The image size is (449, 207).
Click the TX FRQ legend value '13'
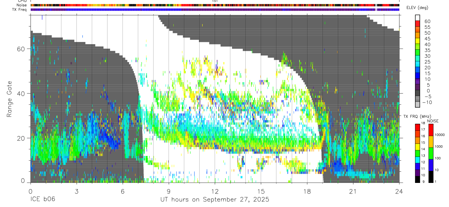coord(423,156)
